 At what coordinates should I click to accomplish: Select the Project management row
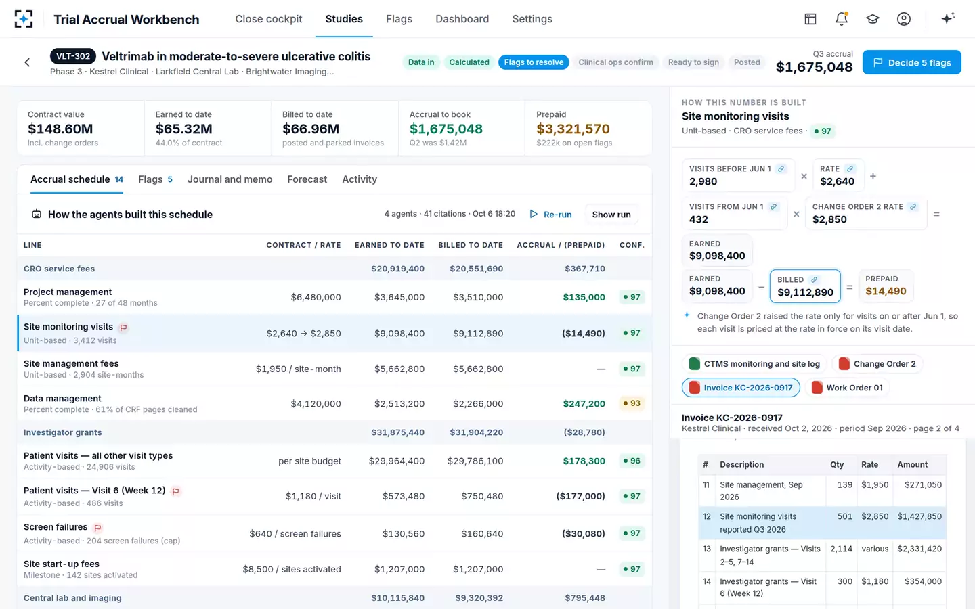(x=334, y=298)
